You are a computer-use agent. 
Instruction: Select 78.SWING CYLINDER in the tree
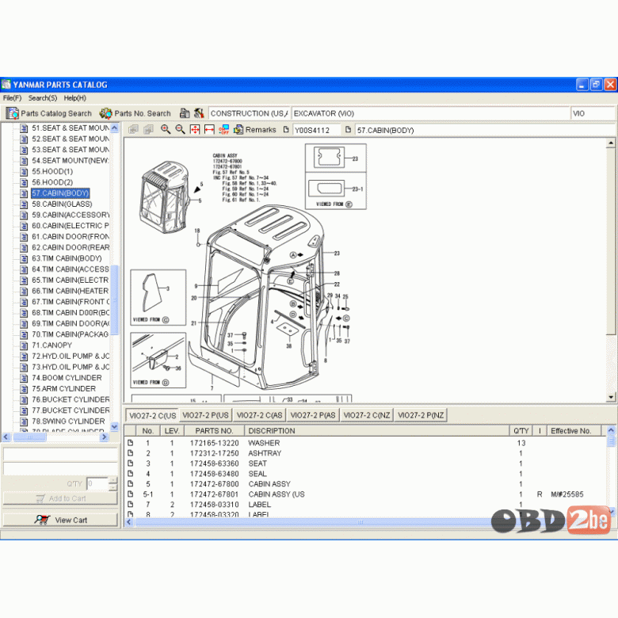[x=68, y=422]
